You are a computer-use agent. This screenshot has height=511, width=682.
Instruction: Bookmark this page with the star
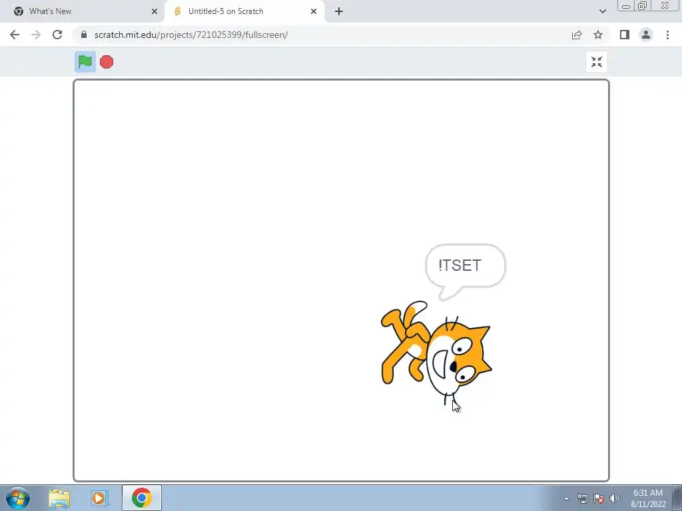click(598, 35)
